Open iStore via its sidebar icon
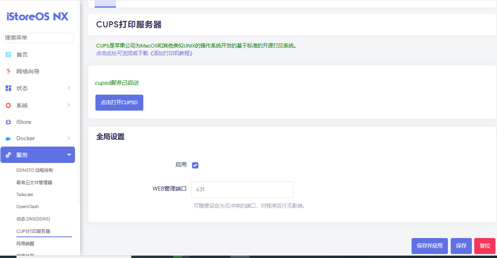The height and width of the screenshot is (258, 497). point(9,122)
